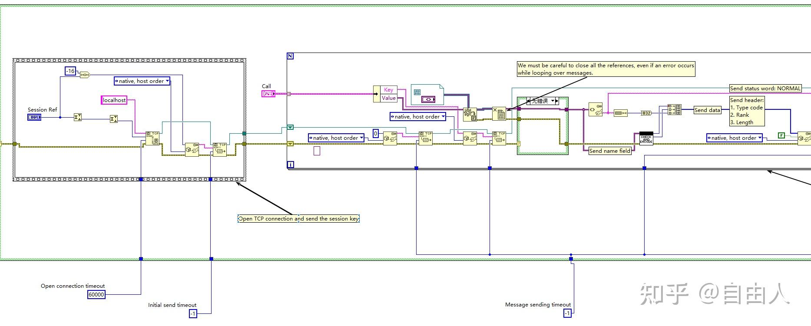
Task: Click the 'Call' label text
Action: pos(266,86)
